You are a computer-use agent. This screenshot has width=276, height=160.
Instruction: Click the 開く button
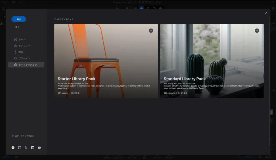(x=17, y=27)
